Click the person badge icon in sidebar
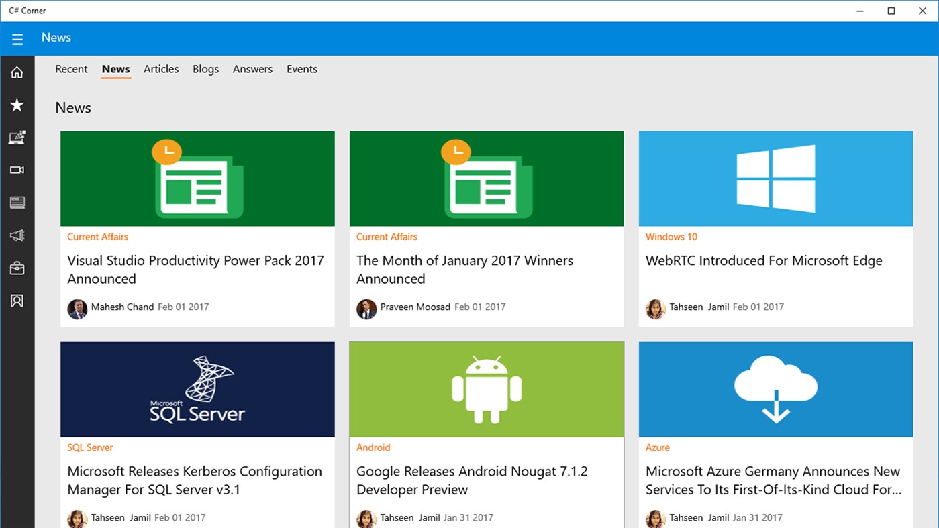The image size is (939, 528). tap(17, 300)
